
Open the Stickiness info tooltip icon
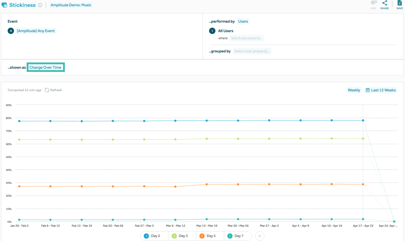[40, 5]
